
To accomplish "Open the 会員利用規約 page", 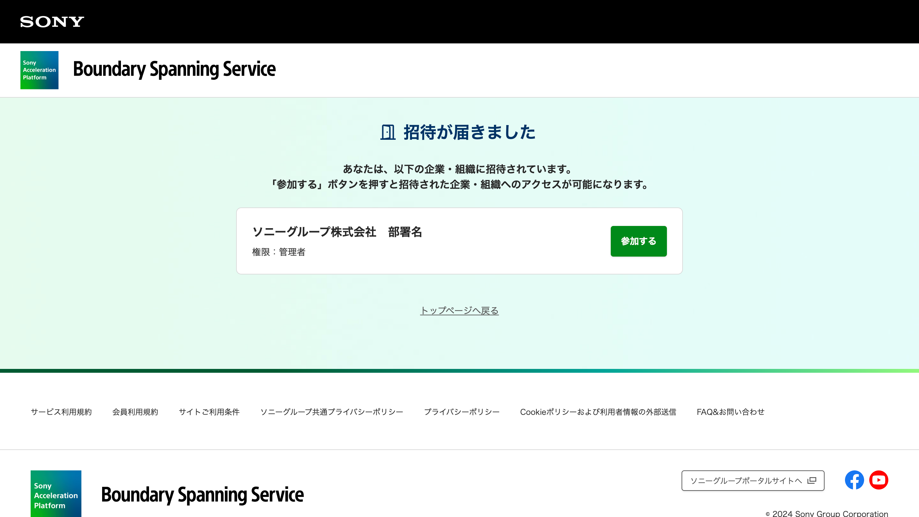I will 135,412.
